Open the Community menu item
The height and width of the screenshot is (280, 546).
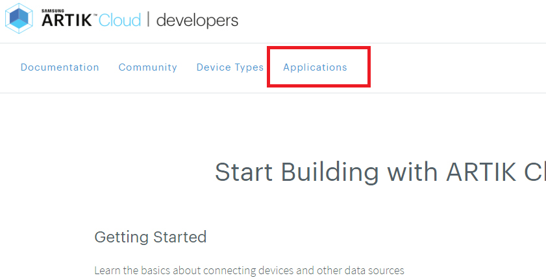(x=147, y=67)
